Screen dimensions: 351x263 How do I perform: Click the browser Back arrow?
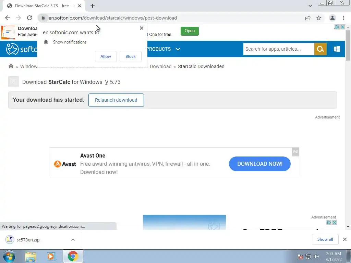tap(8, 18)
